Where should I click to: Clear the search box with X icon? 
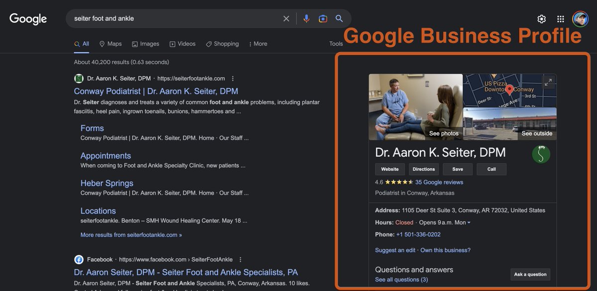[286, 18]
